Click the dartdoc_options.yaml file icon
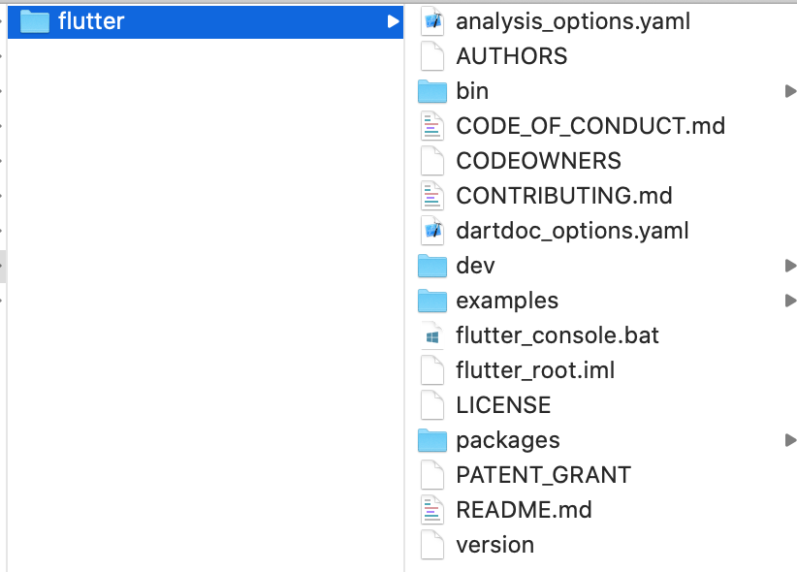This screenshot has width=797, height=572. [x=432, y=231]
